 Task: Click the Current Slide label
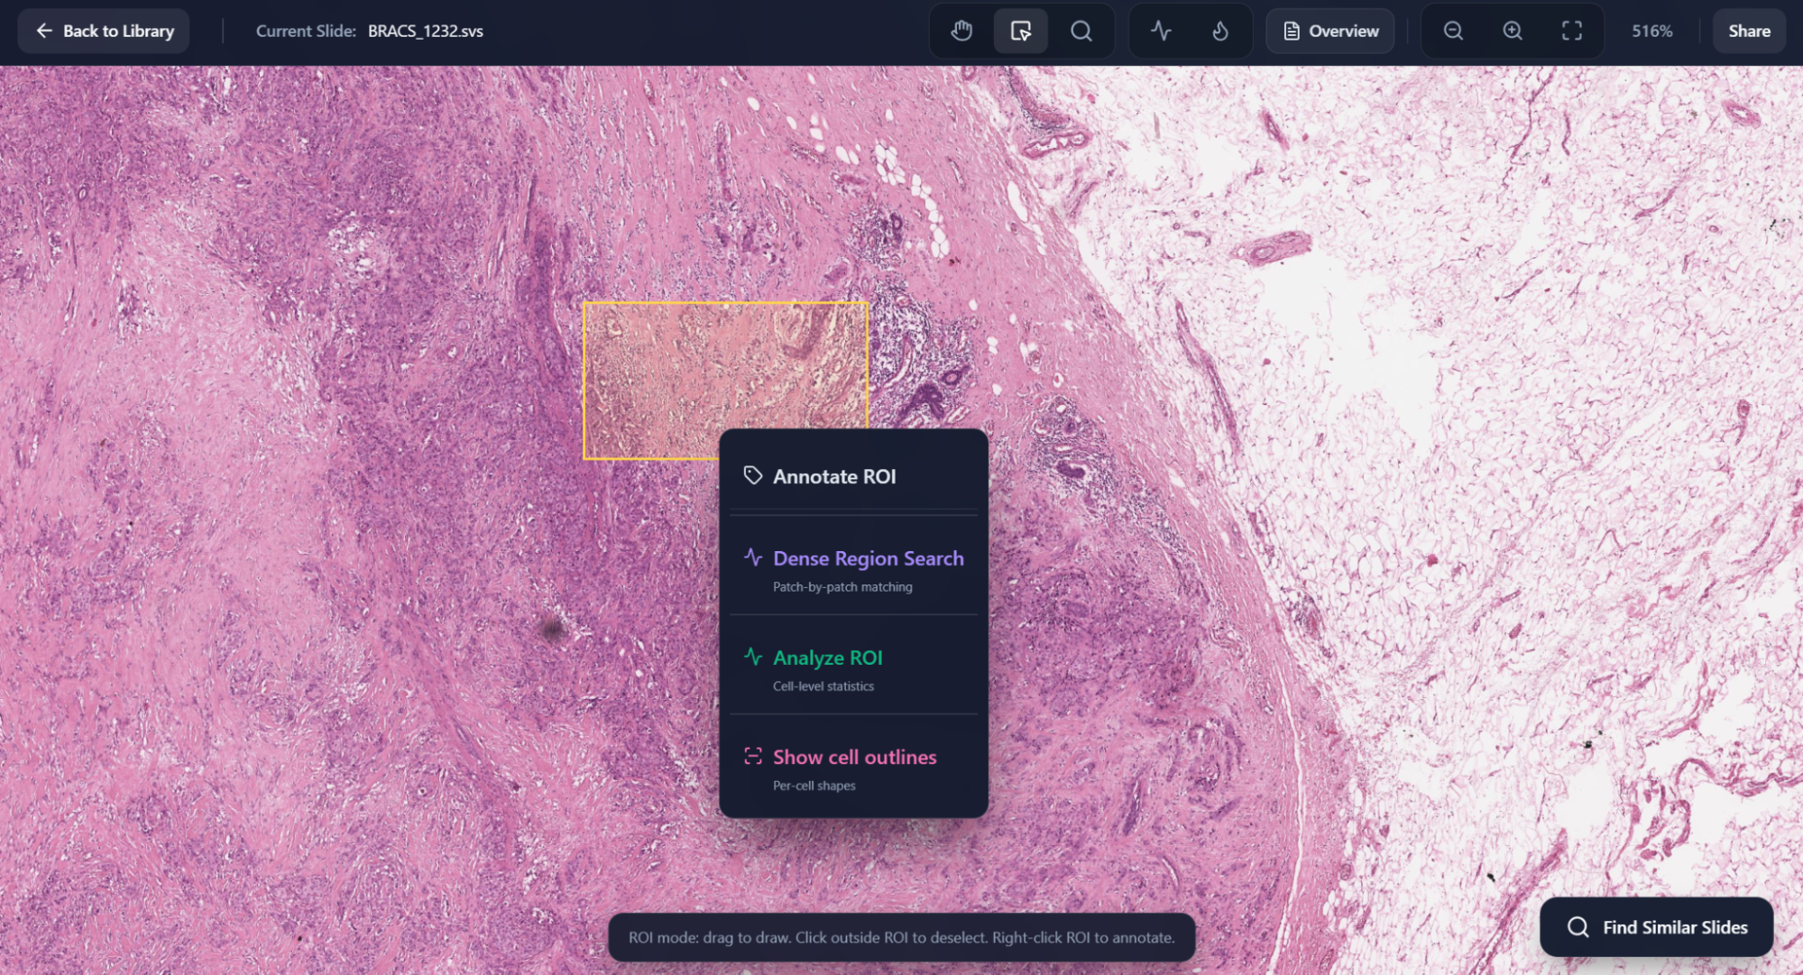tap(306, 31)
